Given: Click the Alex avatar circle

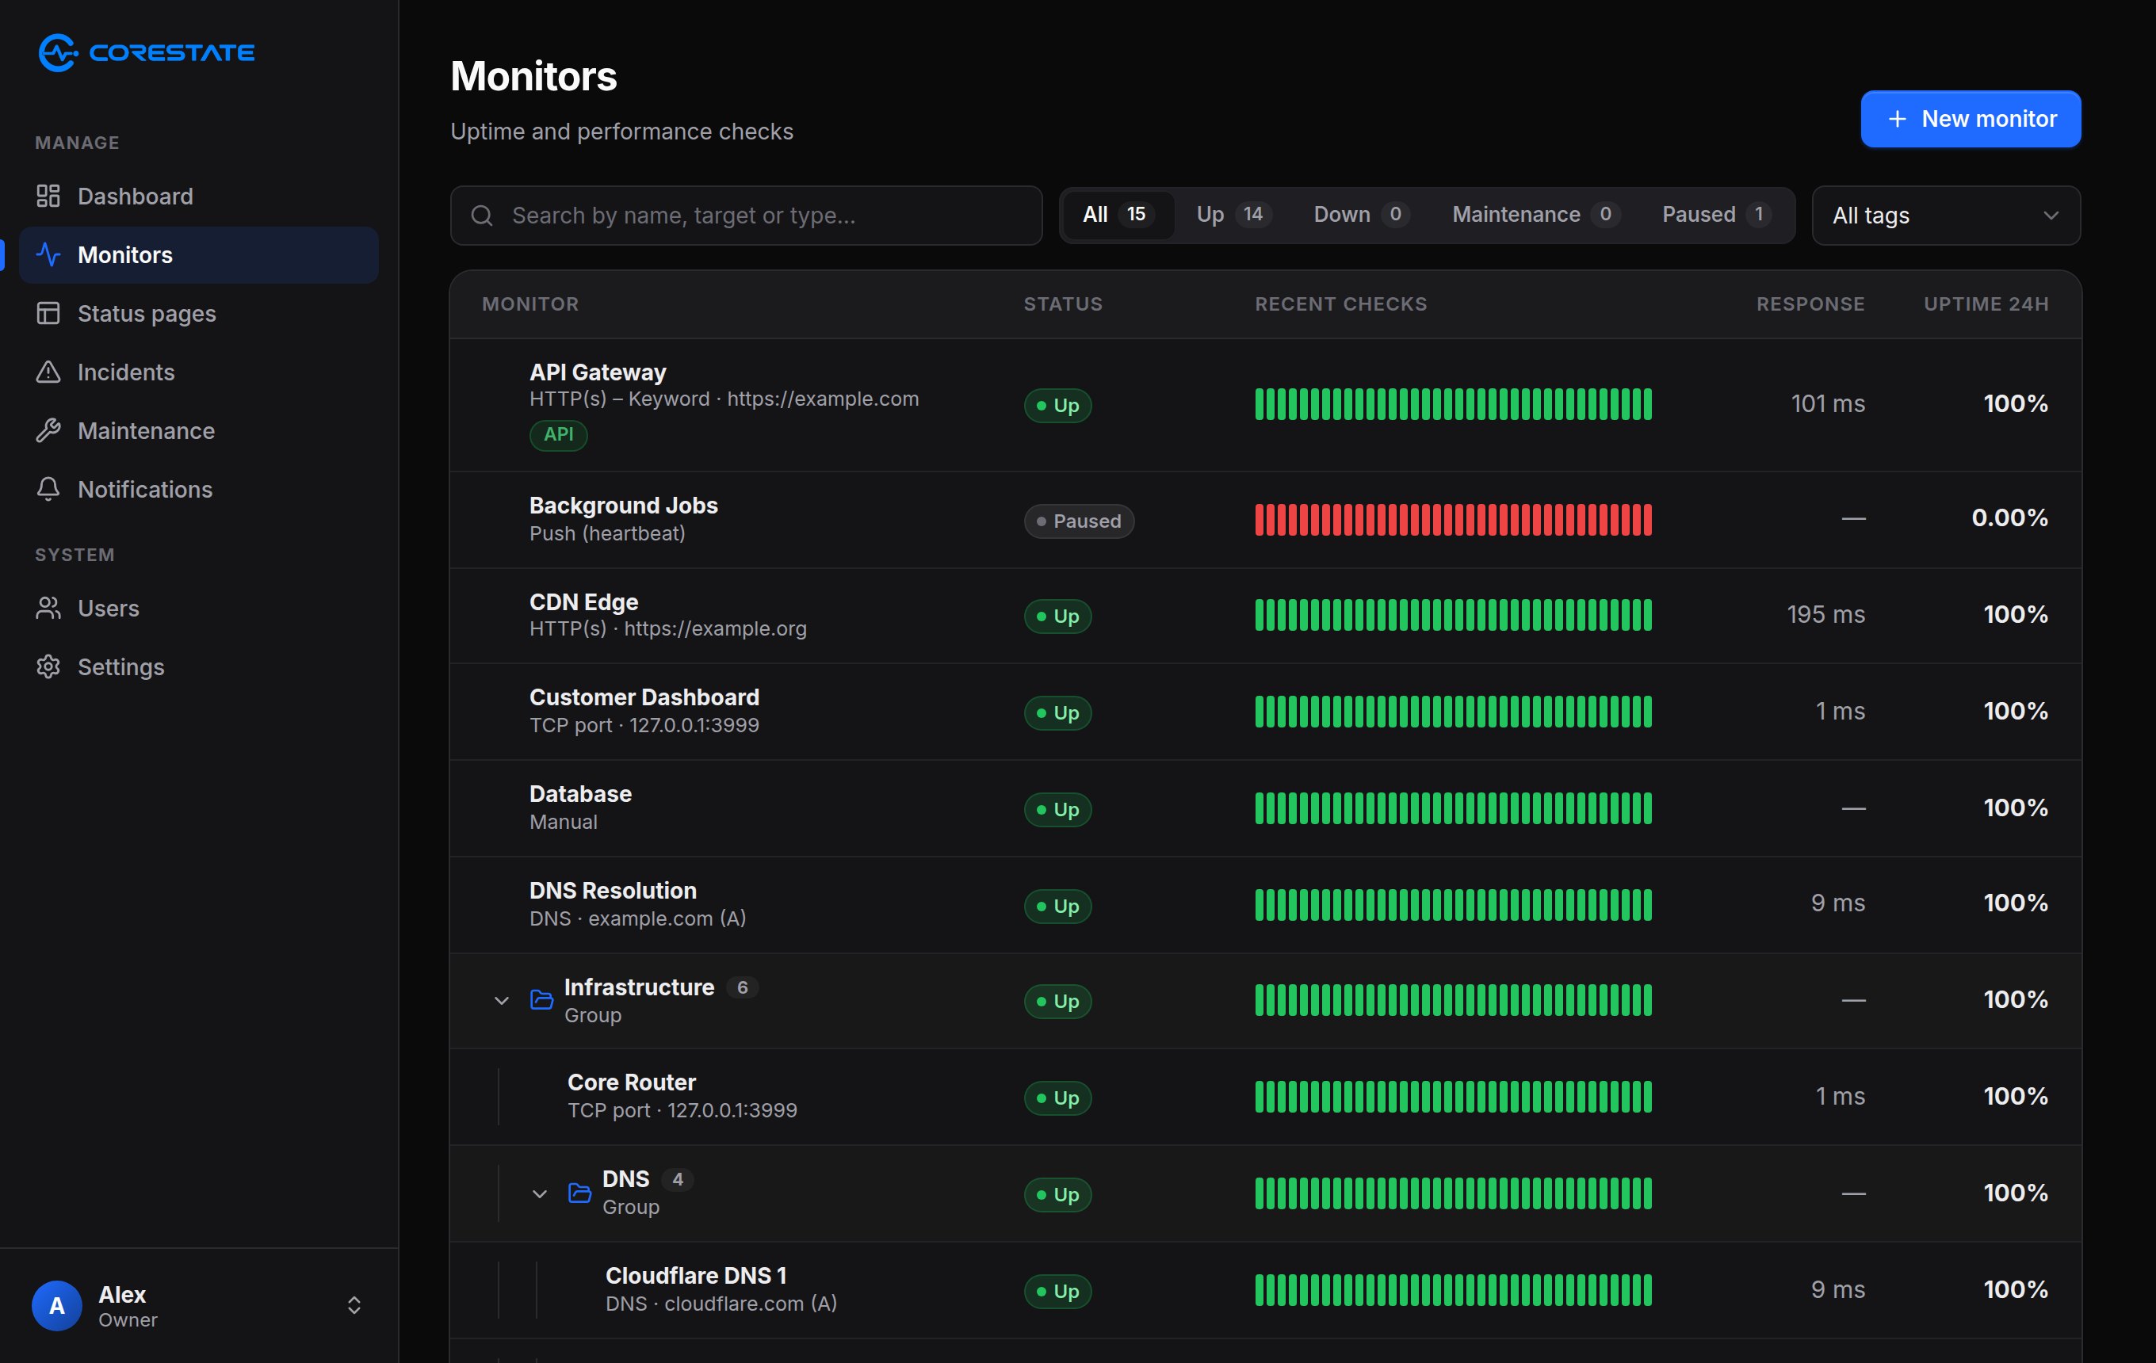Looking at the screenshot, I should pyautogui.click(x=56, y=1306).
